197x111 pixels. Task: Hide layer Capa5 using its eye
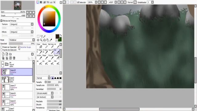(3, 78)
